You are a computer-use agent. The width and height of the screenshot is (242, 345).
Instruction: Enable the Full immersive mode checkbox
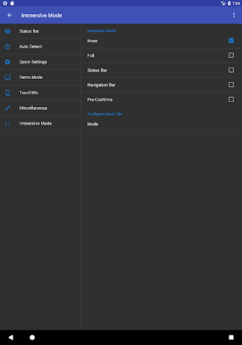(x=231, y=55)
